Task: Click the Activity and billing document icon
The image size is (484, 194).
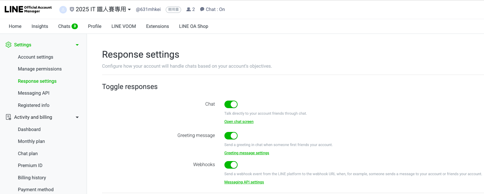Action: click(x=8, y=117)
